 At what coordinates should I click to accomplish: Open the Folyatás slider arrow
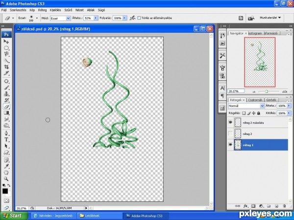pos(125,18)
